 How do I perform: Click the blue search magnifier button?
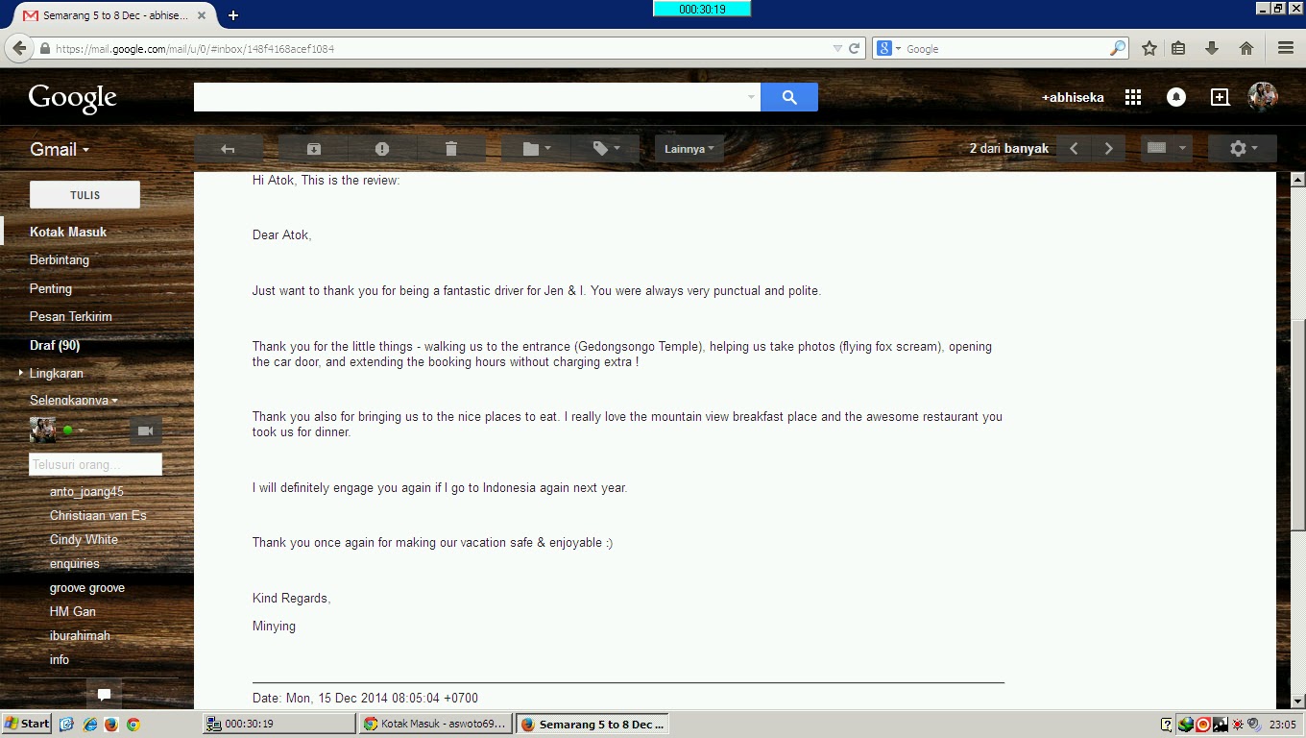coord(789,97)
